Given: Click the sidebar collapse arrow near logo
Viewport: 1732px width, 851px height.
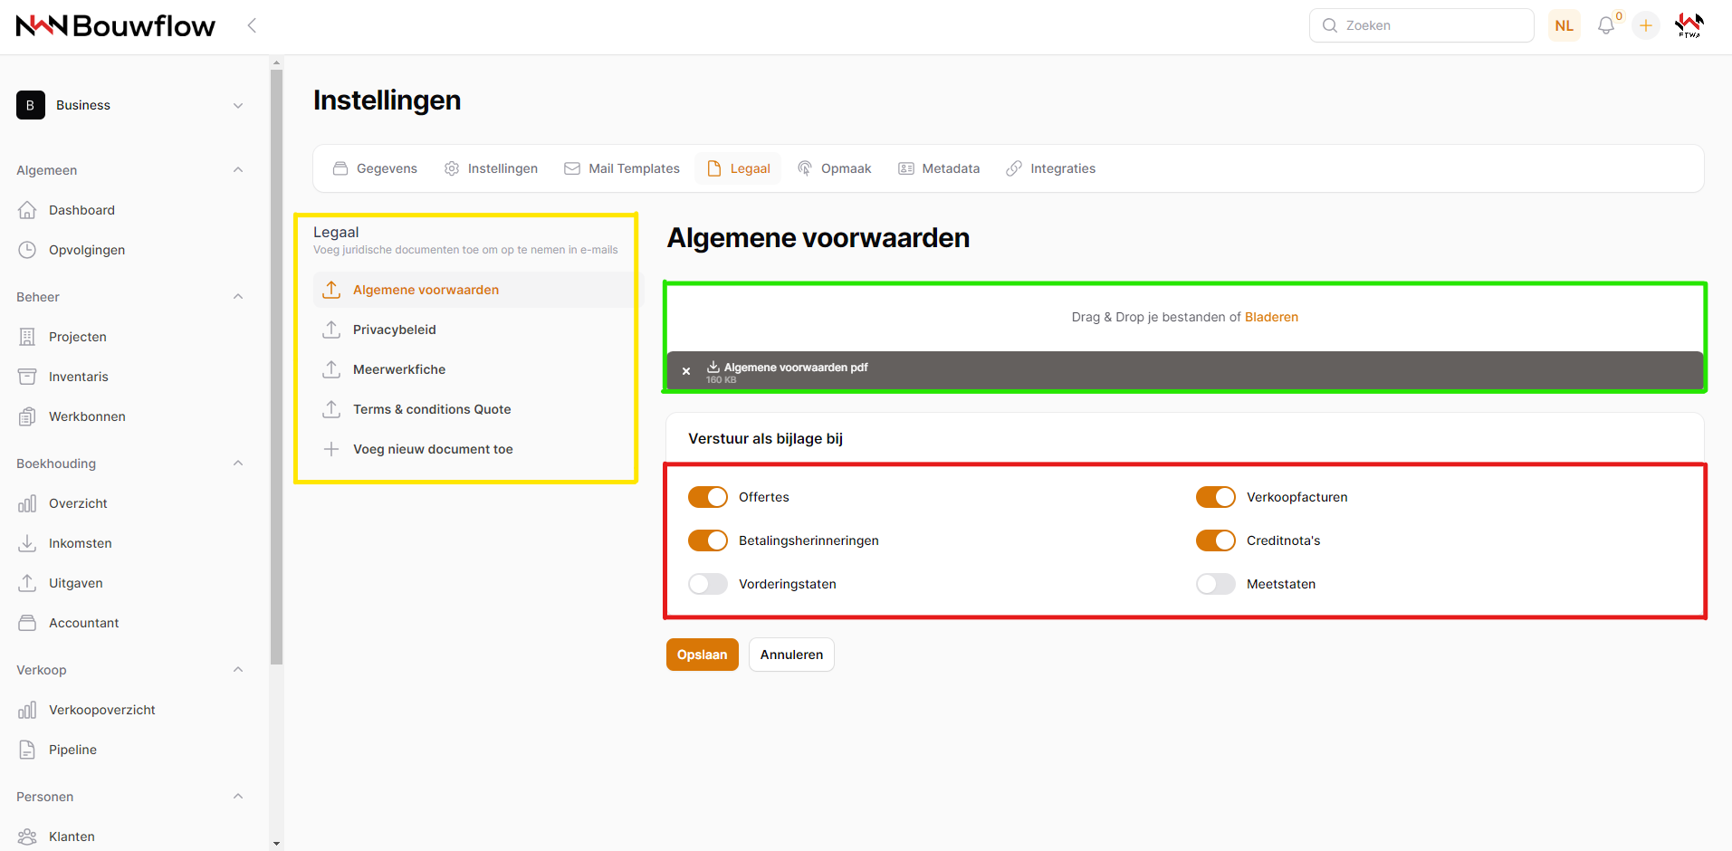Looking at the screenshot, I should pyautogui.click(x=252, y=25).
